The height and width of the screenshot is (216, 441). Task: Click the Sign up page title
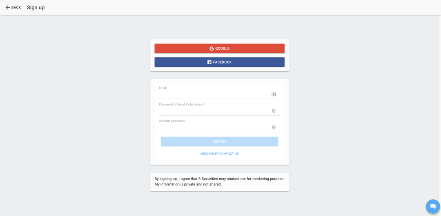tap(36, 8)
